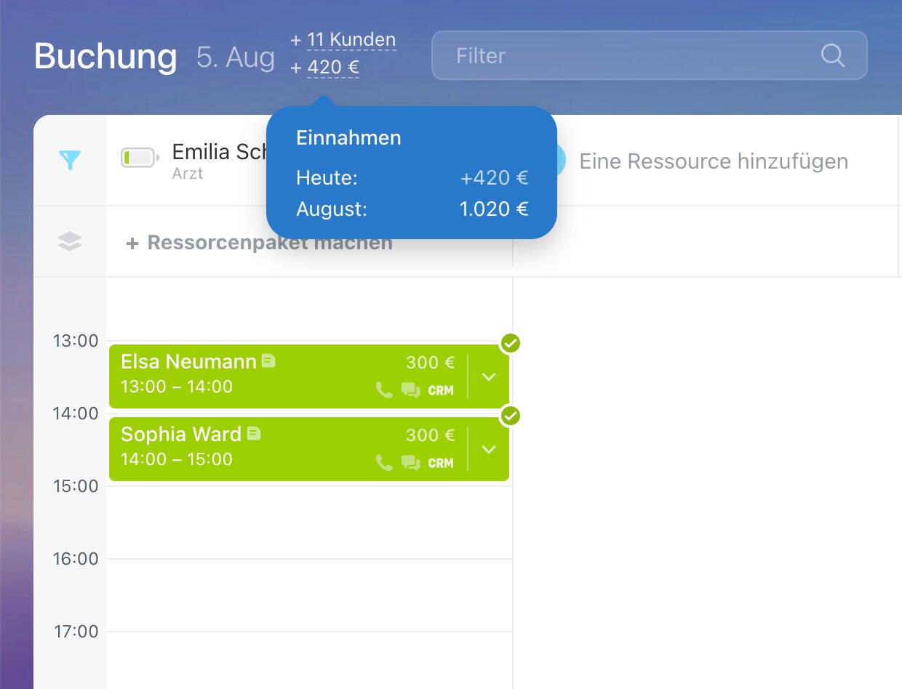Open note icon beside Sophia Ward
Viewport: 902px width, 689px height.
pyautogui.click(x=253, y=433)
